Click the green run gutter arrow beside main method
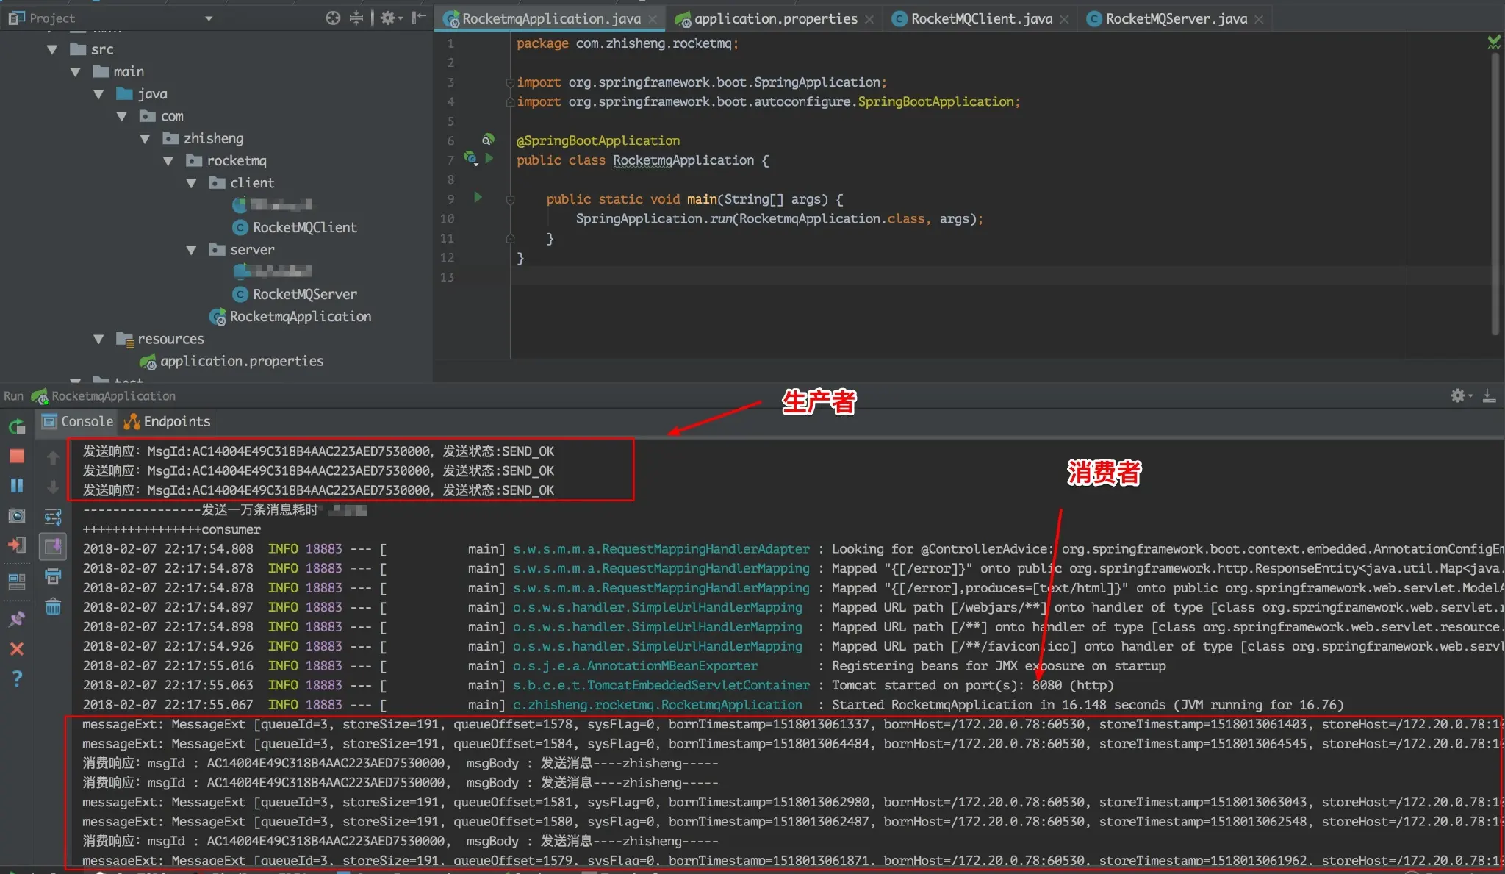Viewport: 1505px width, 874px height. pos(478,198)
